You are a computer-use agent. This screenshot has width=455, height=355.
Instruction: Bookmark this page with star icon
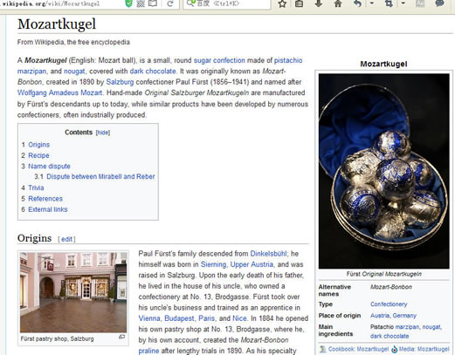click(x=282, y=3)
